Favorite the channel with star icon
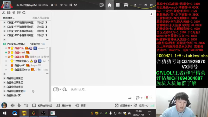The width and height of the screenshot is (208, 117). pyautogui.click(x=61, y=5)
